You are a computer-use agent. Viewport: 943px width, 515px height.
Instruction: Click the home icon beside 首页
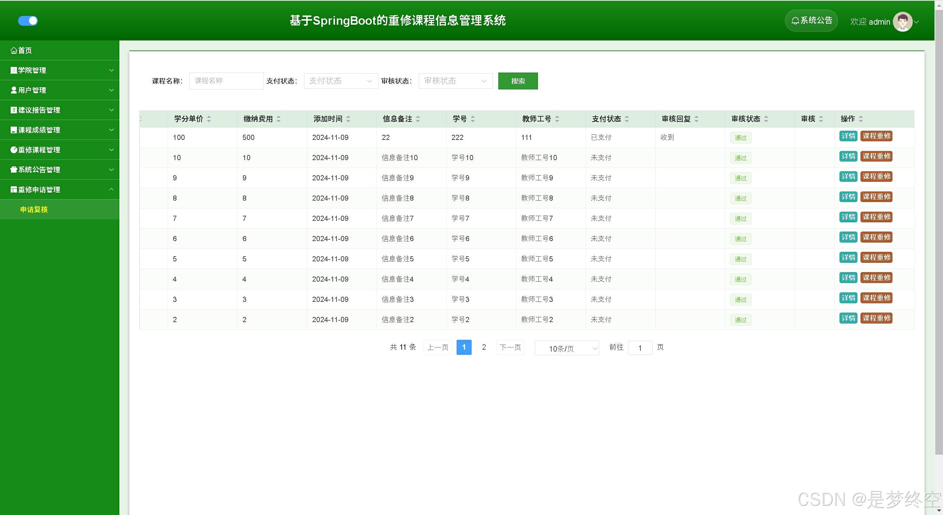pos(14,50)
